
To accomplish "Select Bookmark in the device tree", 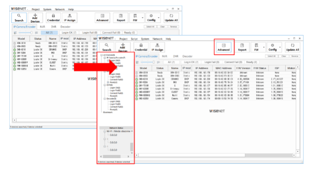I will coord(108,112).
